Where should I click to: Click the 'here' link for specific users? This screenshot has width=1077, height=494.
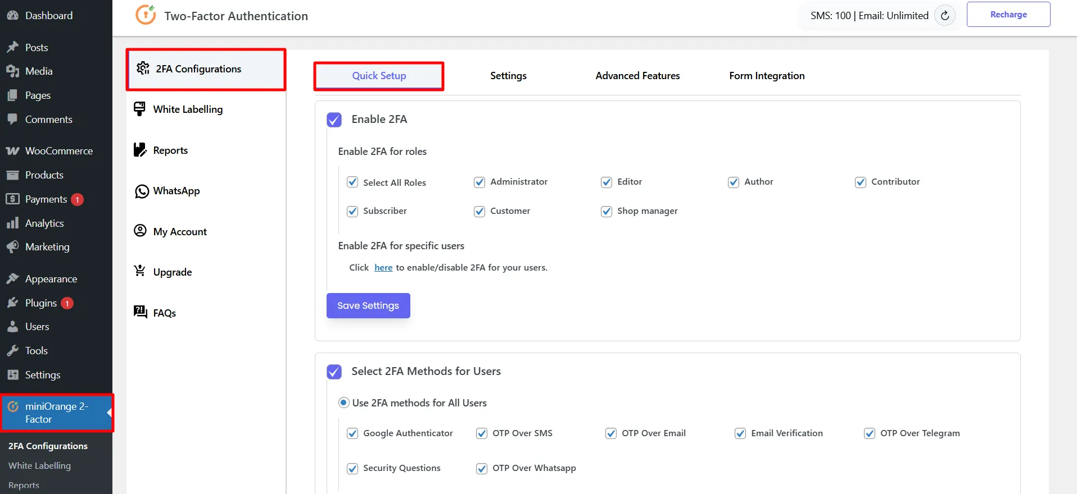click(383, 268)
